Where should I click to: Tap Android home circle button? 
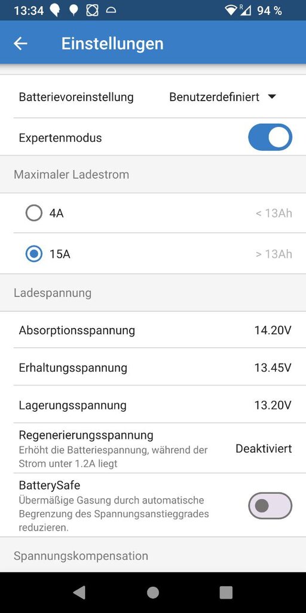153,592
